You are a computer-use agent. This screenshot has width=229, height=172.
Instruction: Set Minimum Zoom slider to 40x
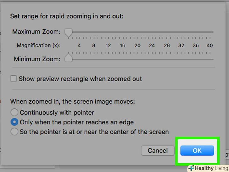pyautogui.click(x=210, y=59)
